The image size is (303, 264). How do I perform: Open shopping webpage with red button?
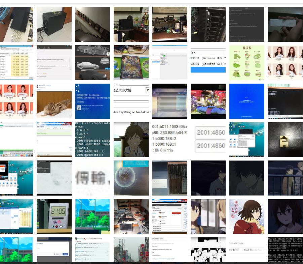click(170, 216)
